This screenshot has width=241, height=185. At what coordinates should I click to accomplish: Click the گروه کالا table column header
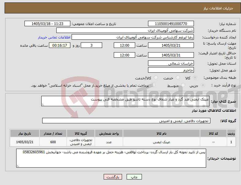pyautogui.click(x=81, y=133)
